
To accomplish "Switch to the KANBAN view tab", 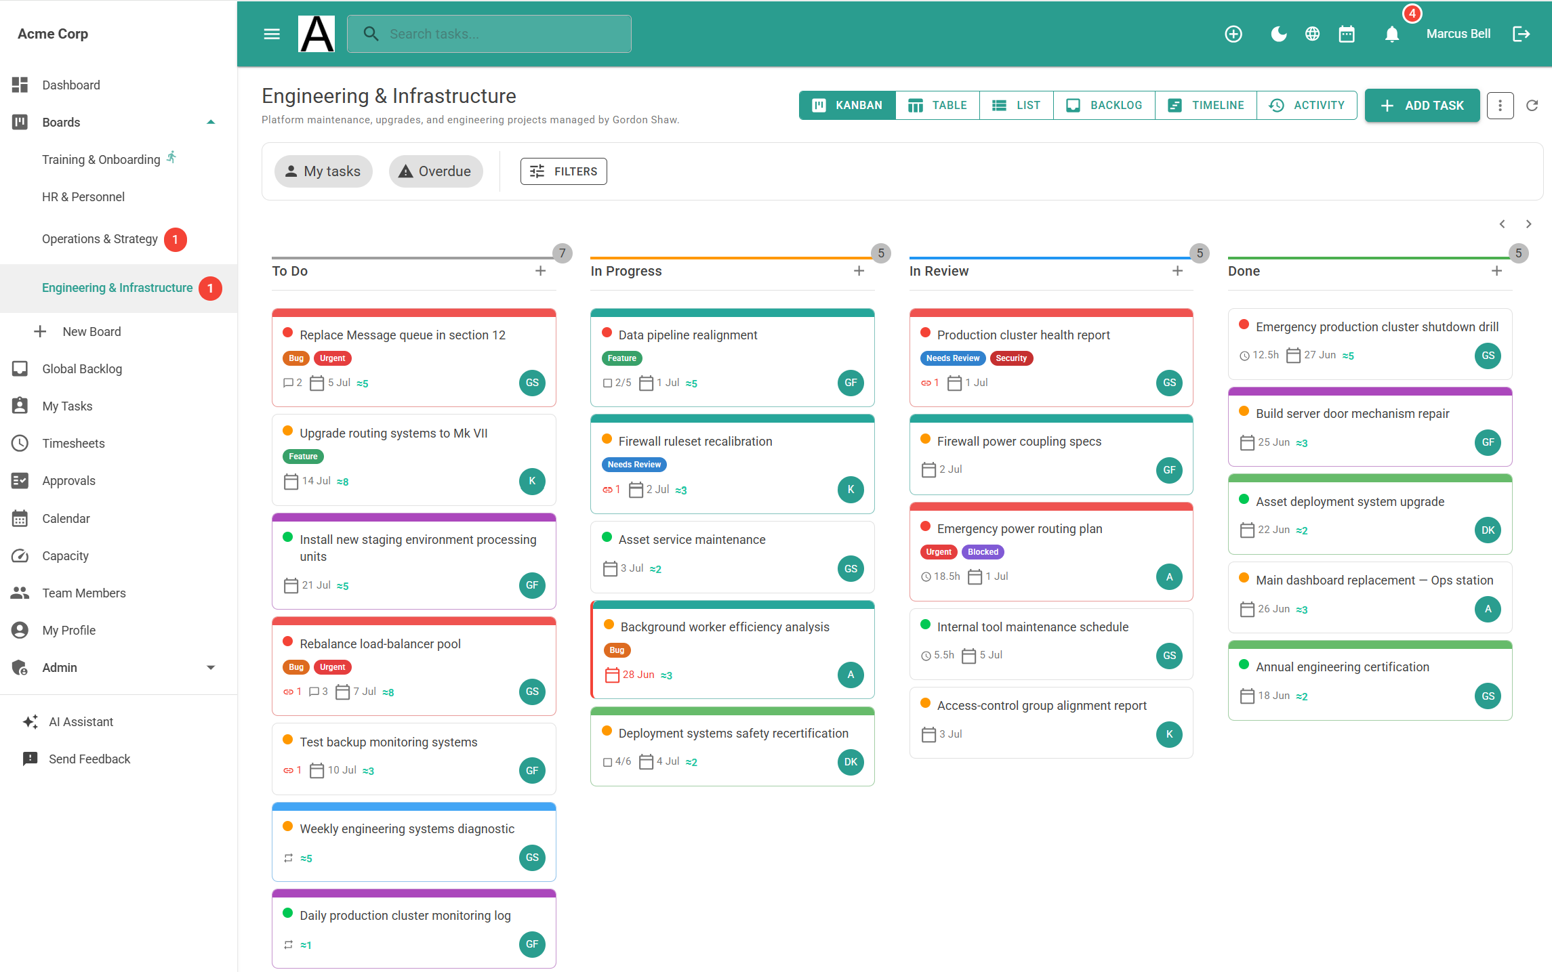I will click(x=847, y=106).
